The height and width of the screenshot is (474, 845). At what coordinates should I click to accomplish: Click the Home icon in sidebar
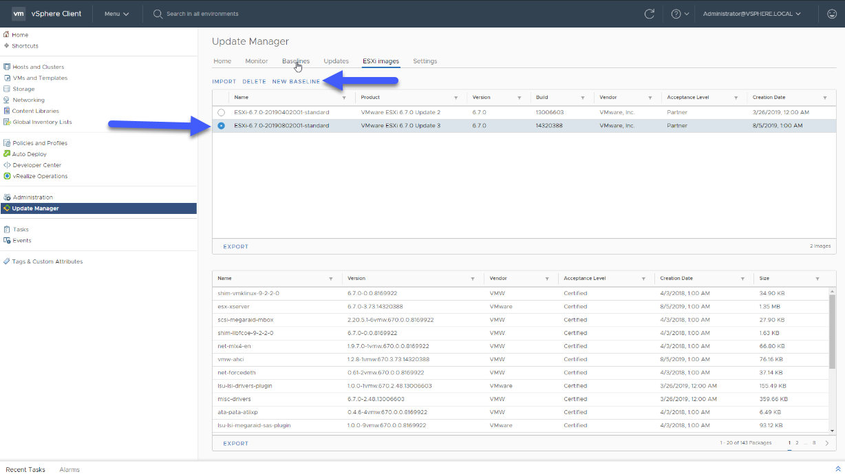tap(7, 34)
